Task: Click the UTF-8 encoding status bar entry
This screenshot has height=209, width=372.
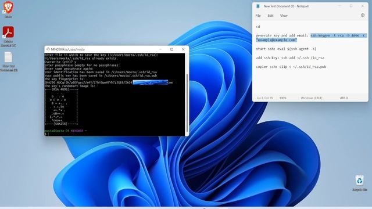Action: tap(344, 98)
